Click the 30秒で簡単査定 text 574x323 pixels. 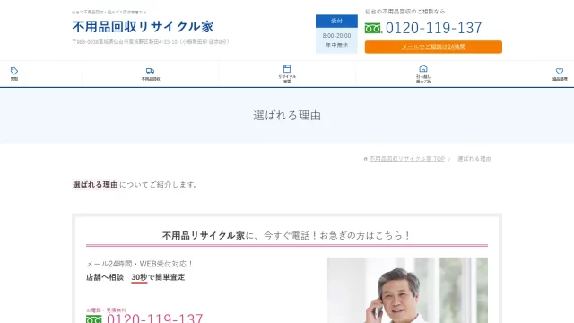158,277
